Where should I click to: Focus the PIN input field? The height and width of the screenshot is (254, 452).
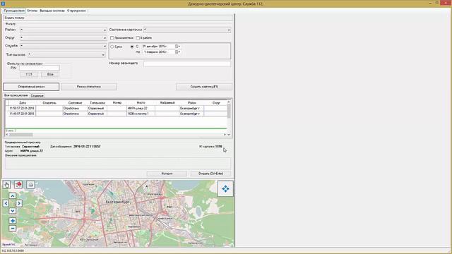point(40,68)
